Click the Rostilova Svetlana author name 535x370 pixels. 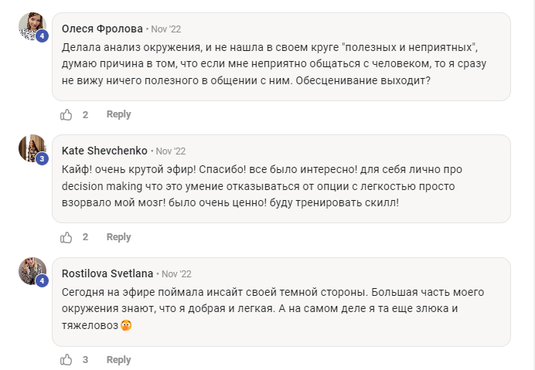(107, 273)
